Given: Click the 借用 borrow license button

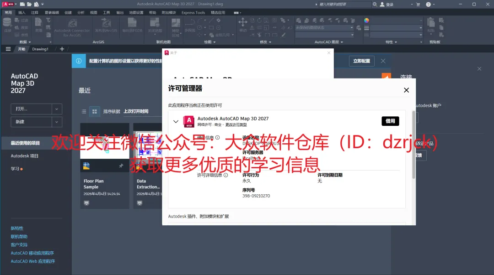Looking at the screenshot, I should click(x=390, y=121).
